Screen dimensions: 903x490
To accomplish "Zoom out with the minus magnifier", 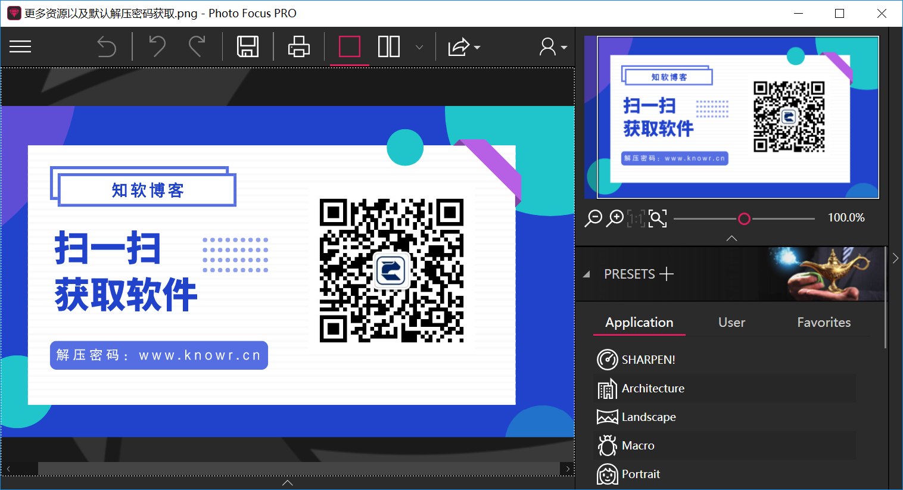I will 593,219.
